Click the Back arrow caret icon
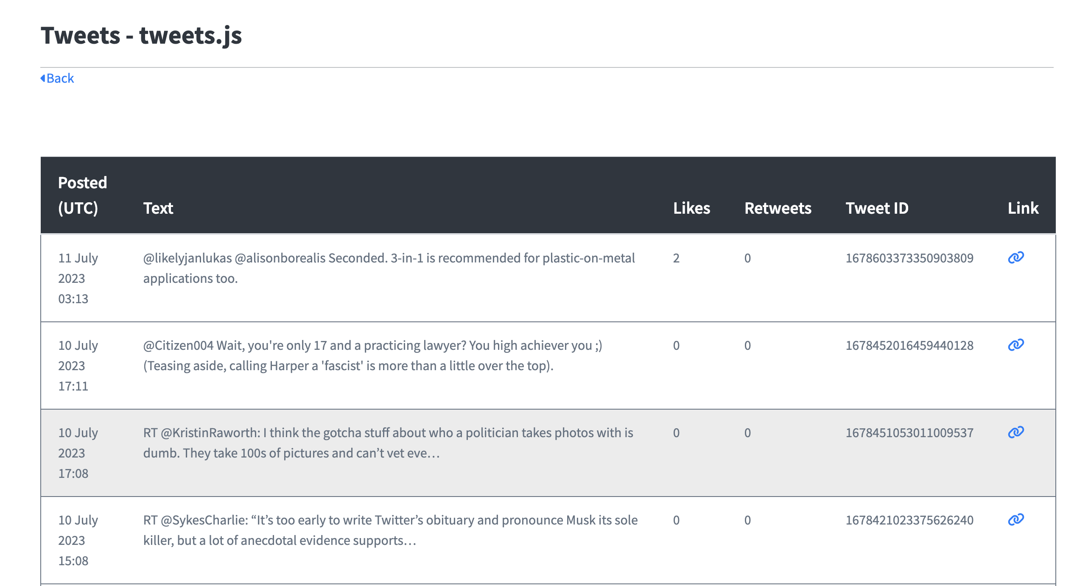Viewport: 1091px width, 586px height. [x=43, y=78]
